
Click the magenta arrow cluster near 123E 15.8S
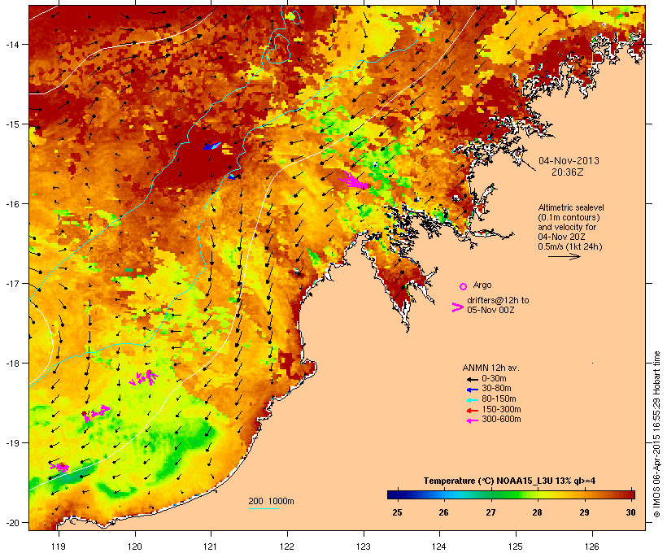[354, 181]
